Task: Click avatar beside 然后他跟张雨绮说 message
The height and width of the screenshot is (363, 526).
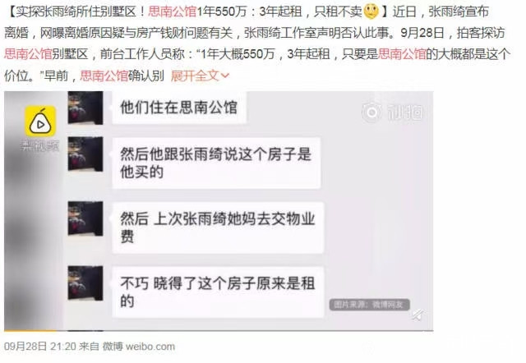Action: pyautogui.click(x=85, y=154)
